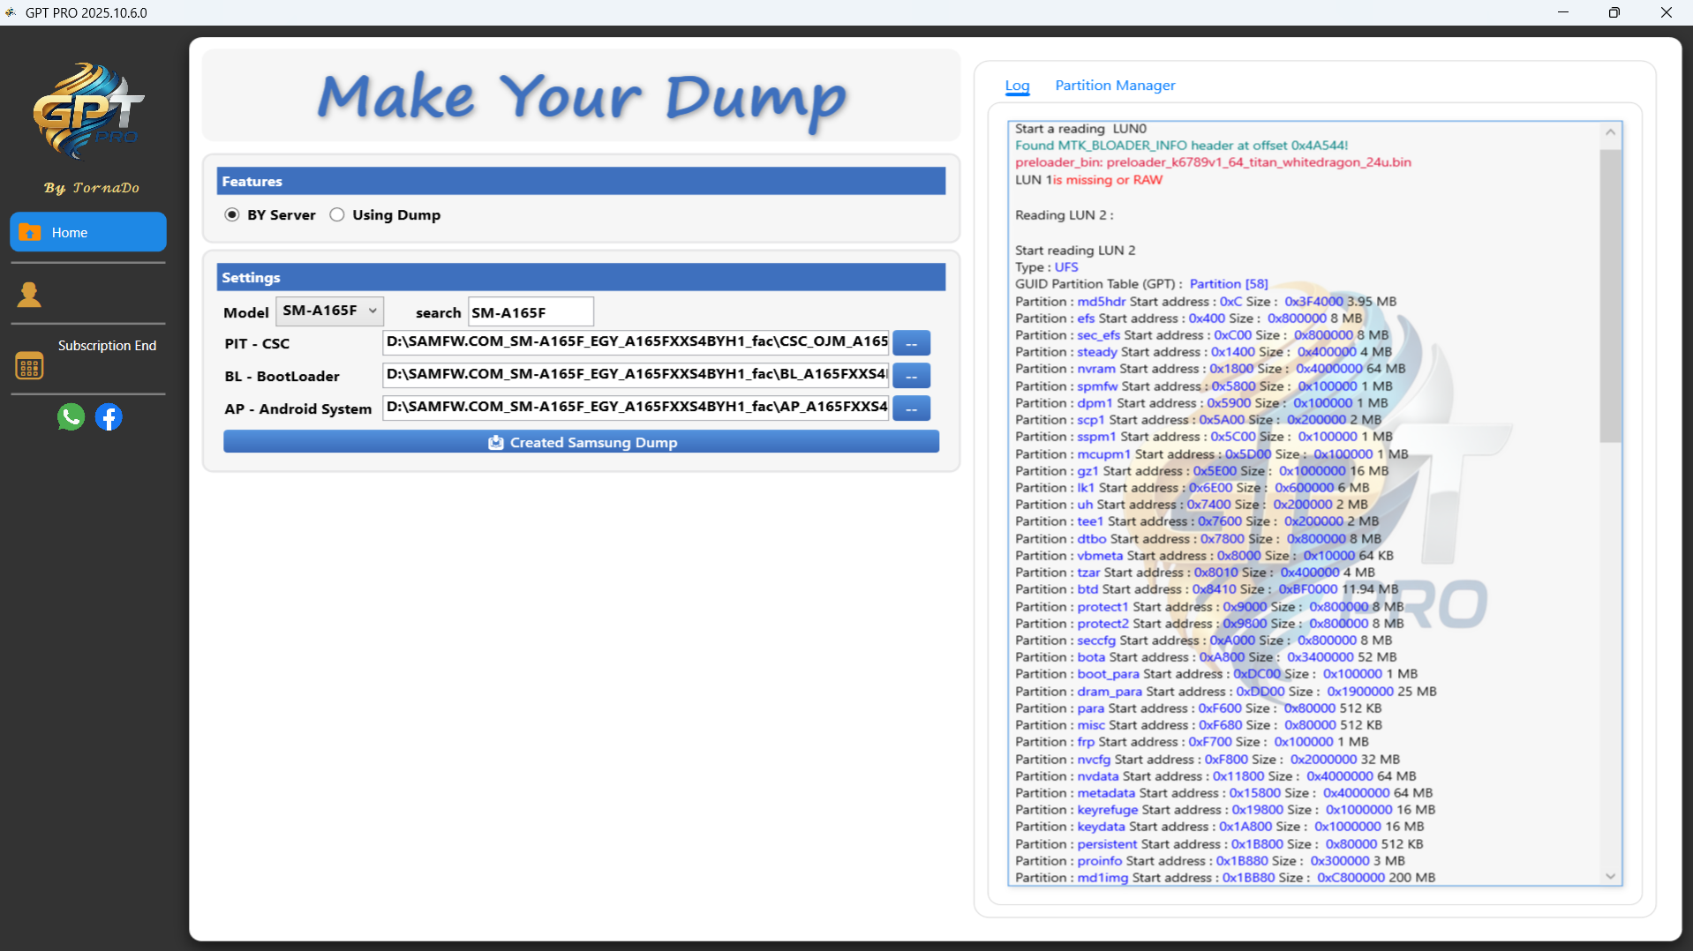Click the model search input field

click(530, 312)
